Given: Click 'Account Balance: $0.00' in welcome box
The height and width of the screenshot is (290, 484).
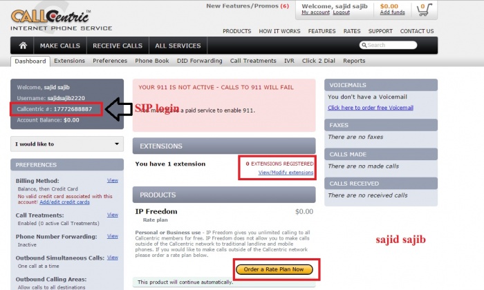Looking at the screenshot, I should (x=48, y=120).
